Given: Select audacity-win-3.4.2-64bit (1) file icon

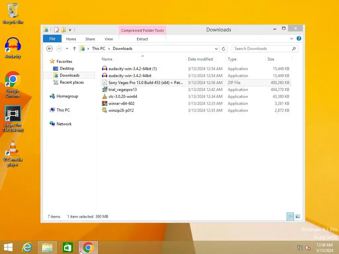Looking at the screenshot, I should [104, 69].
